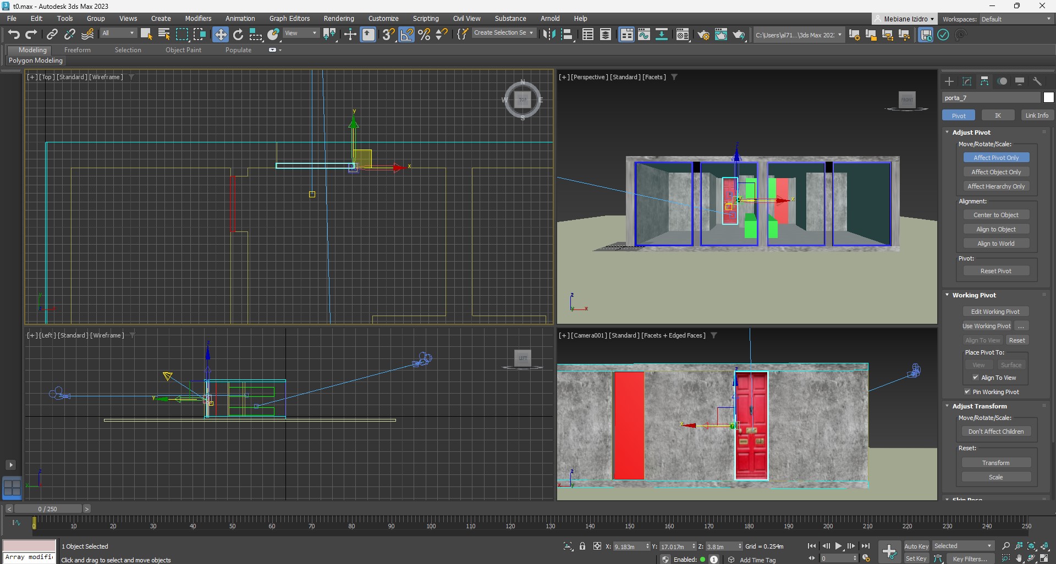Click the white object color swatch
The height and width of the screenshot is (564, 1056).
pos(1048,98)
